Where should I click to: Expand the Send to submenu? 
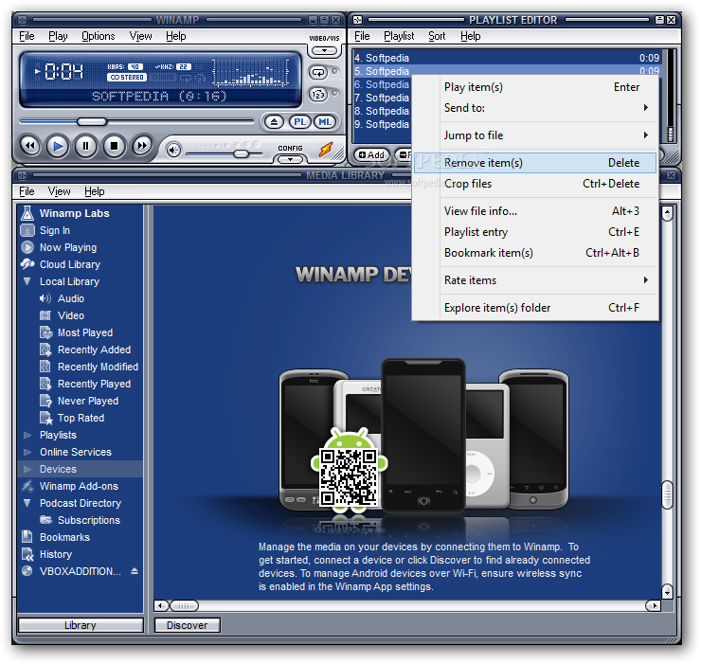pos(535,108)
